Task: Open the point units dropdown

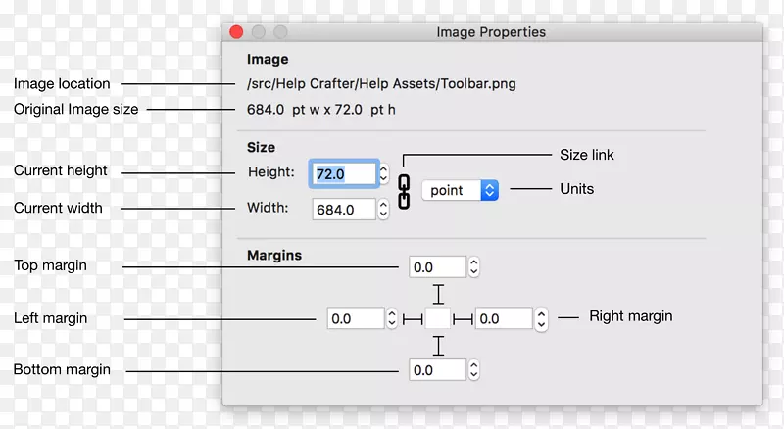Action: 460,190
